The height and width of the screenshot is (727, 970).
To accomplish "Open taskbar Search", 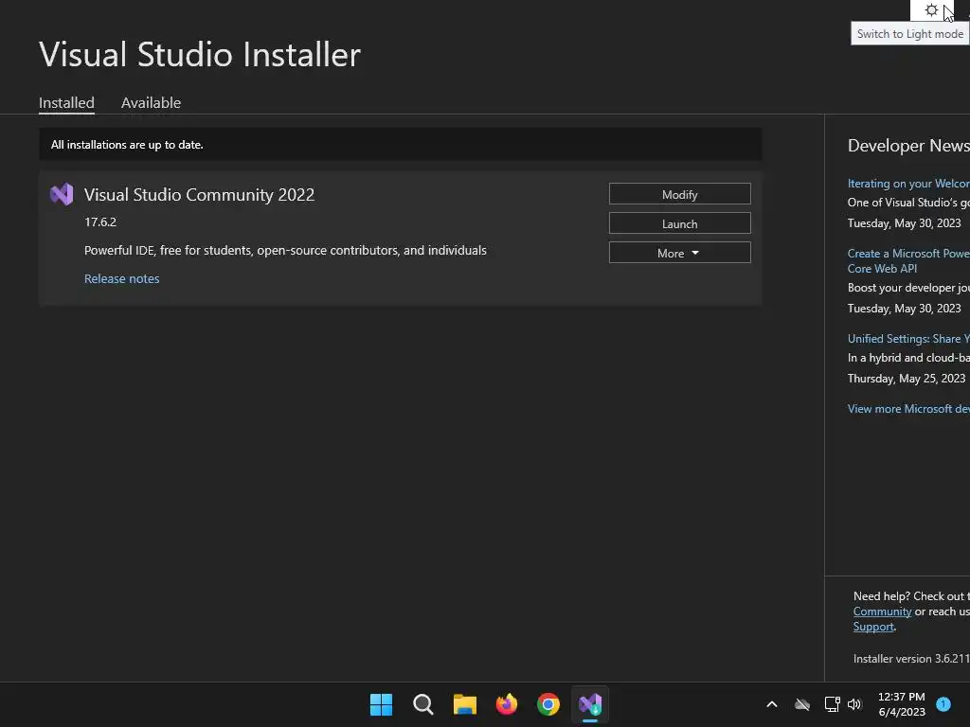I will click(423, 704).
